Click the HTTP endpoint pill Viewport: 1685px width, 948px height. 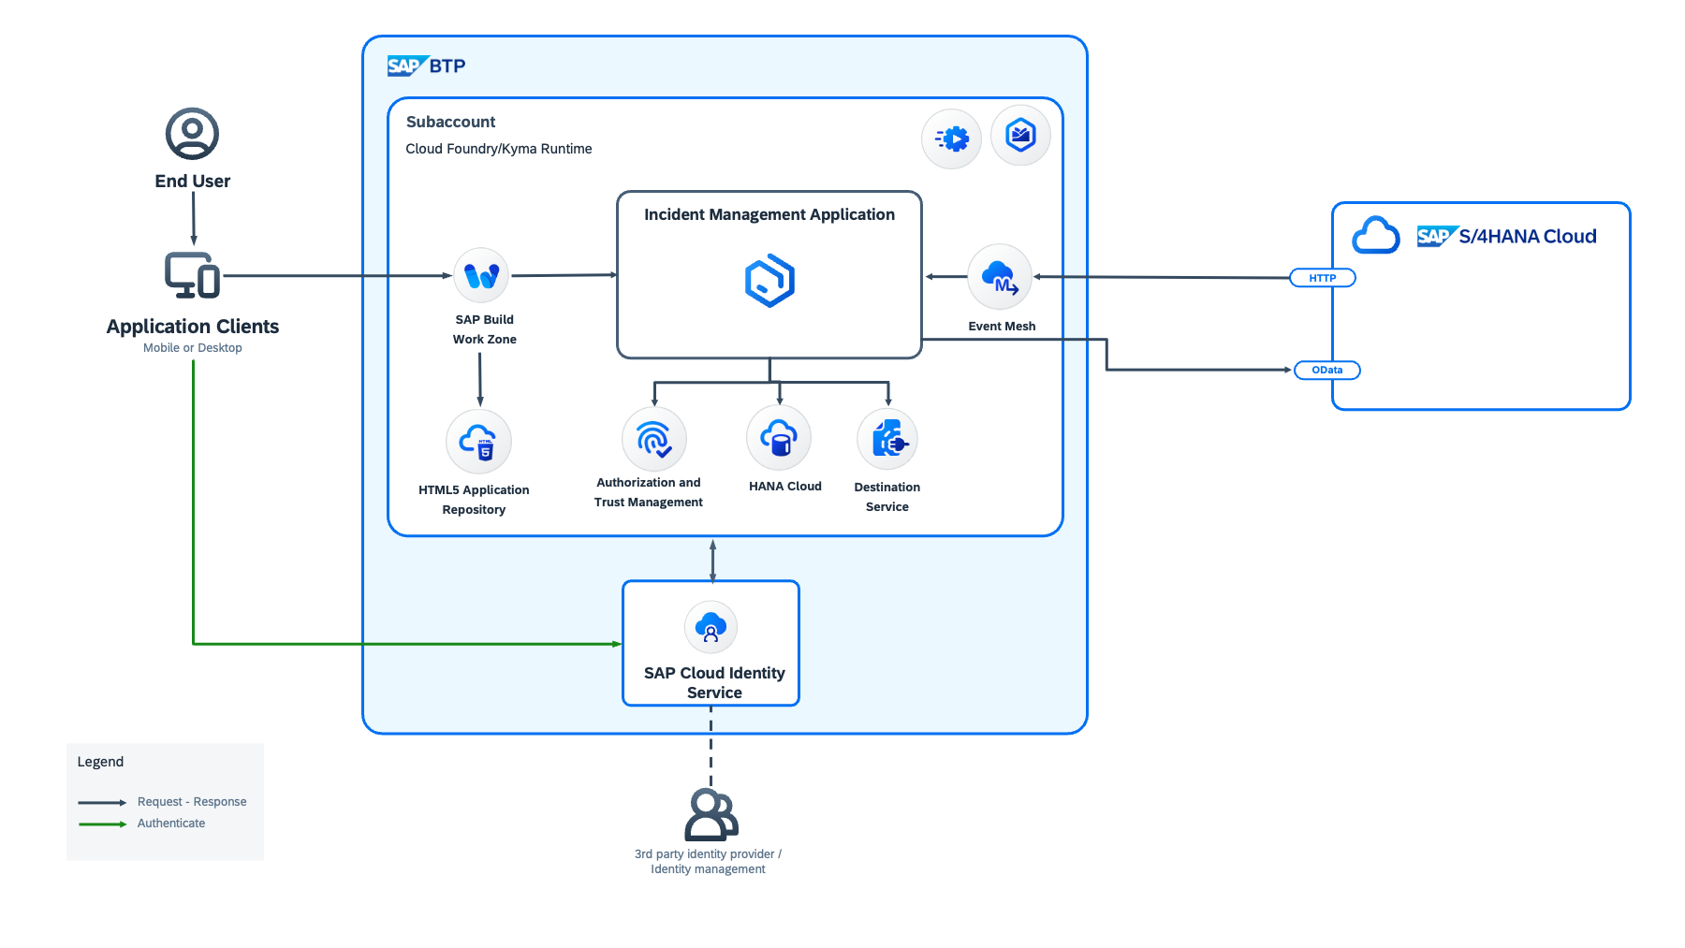coord(1322,278)
